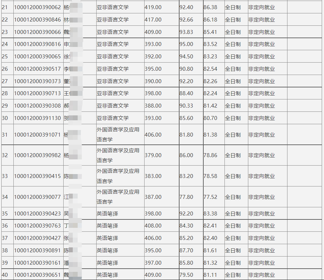Image resolution: width=324 pixels, height=280 pixels.
Task: Click 非定向就业 in row 28
Action: coord(262,93)
